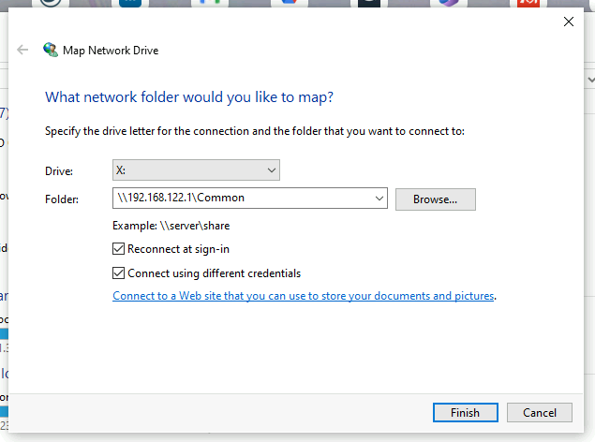Click the back arrow in the dialog header
The height and width of the screenshot is (442, 595).
point(22,51)
